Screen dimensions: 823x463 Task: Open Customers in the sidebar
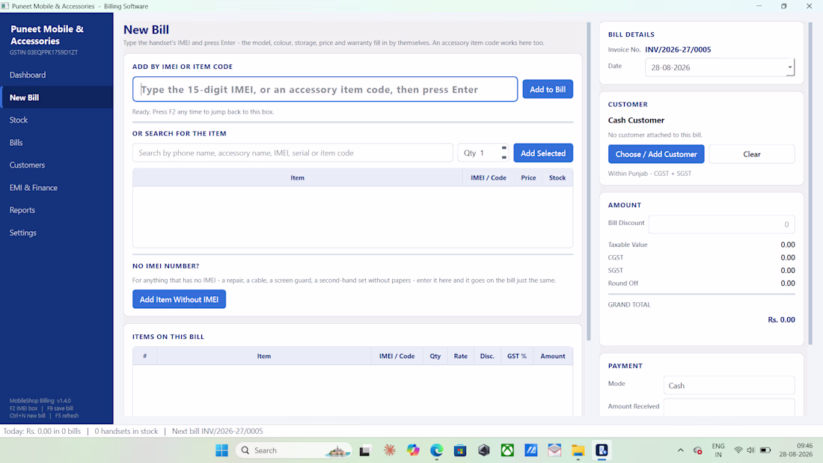coord(57,165)
